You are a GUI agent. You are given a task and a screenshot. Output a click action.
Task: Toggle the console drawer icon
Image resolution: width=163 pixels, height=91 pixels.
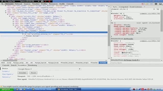[x=152, y=4]
